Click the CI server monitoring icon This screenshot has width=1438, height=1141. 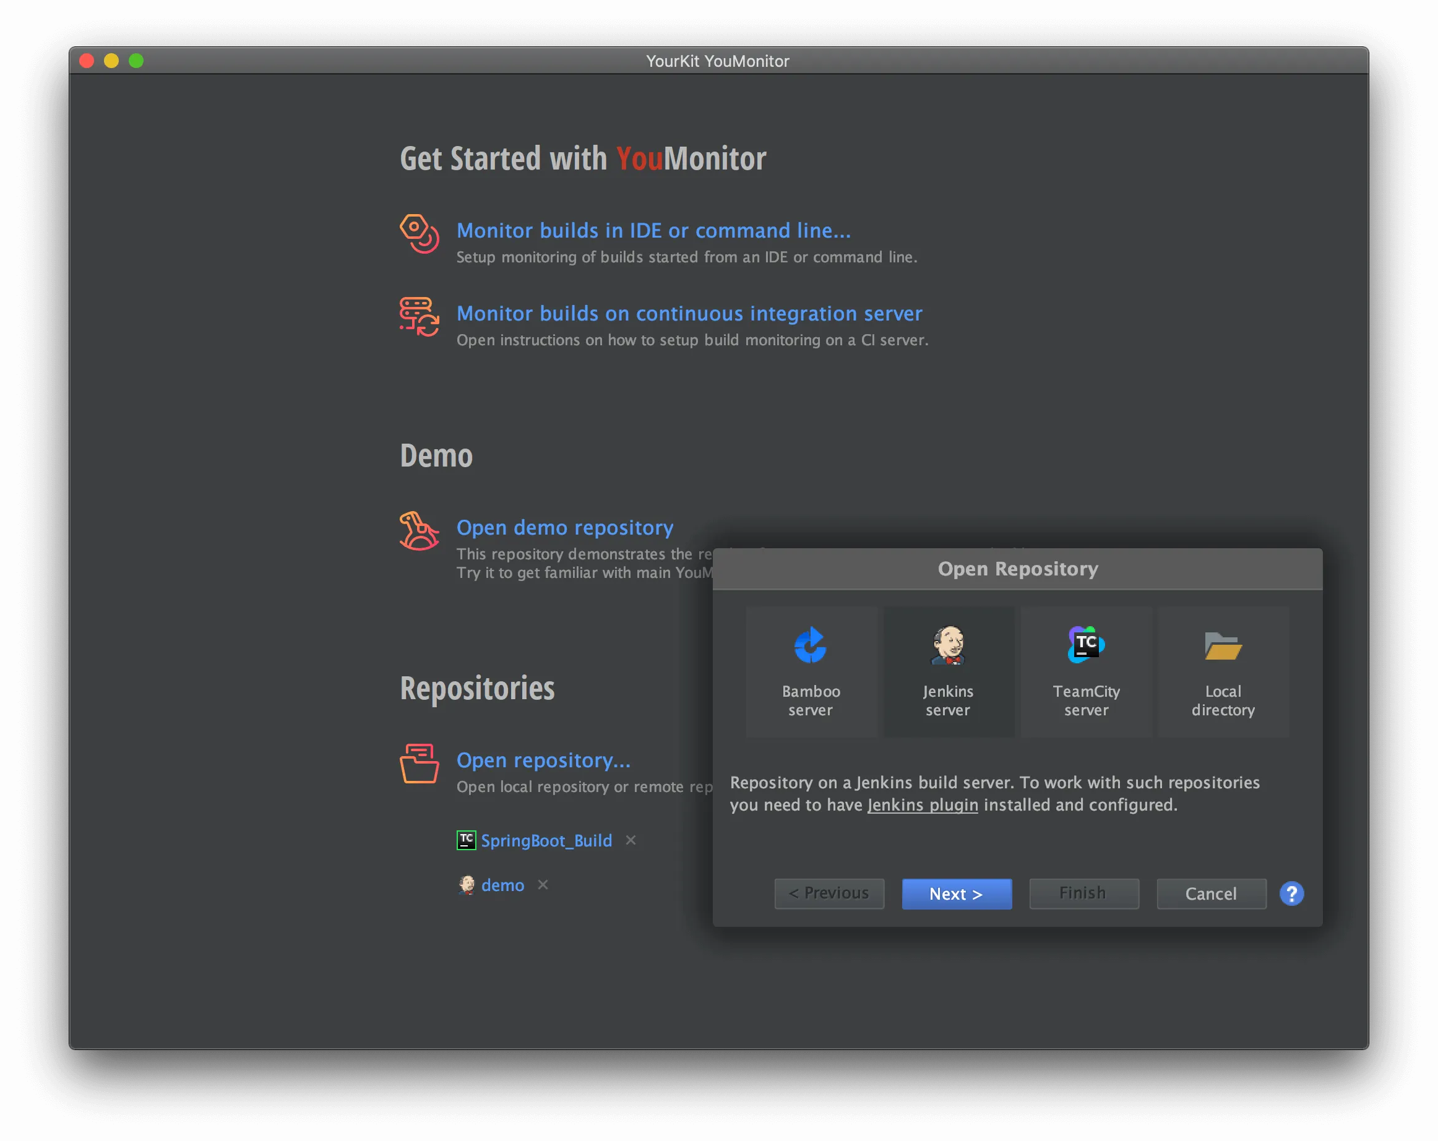(419, 317)
